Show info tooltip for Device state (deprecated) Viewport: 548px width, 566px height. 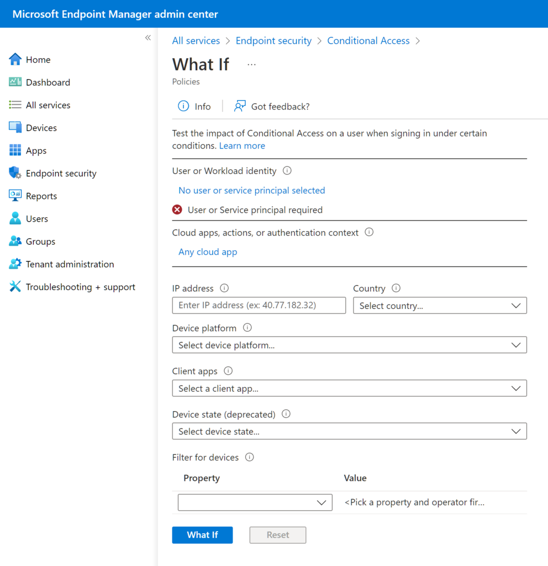pos(286,414)
